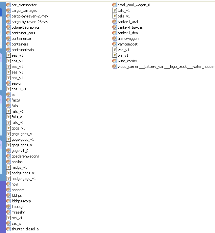Select the res_v1 document icon
The height and width of the screenshot is (233, 215).
coord(9,218)
